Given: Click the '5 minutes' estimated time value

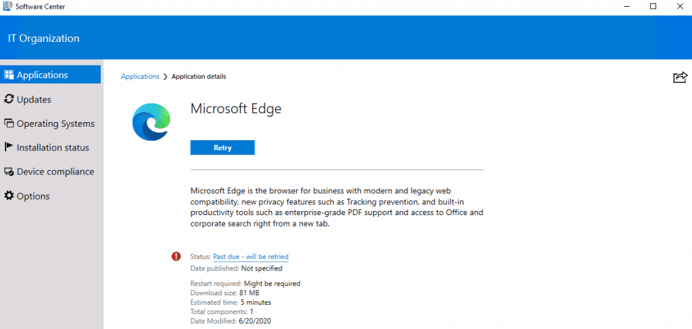Looking at the screenshot, I should click(x=255, y=302).
